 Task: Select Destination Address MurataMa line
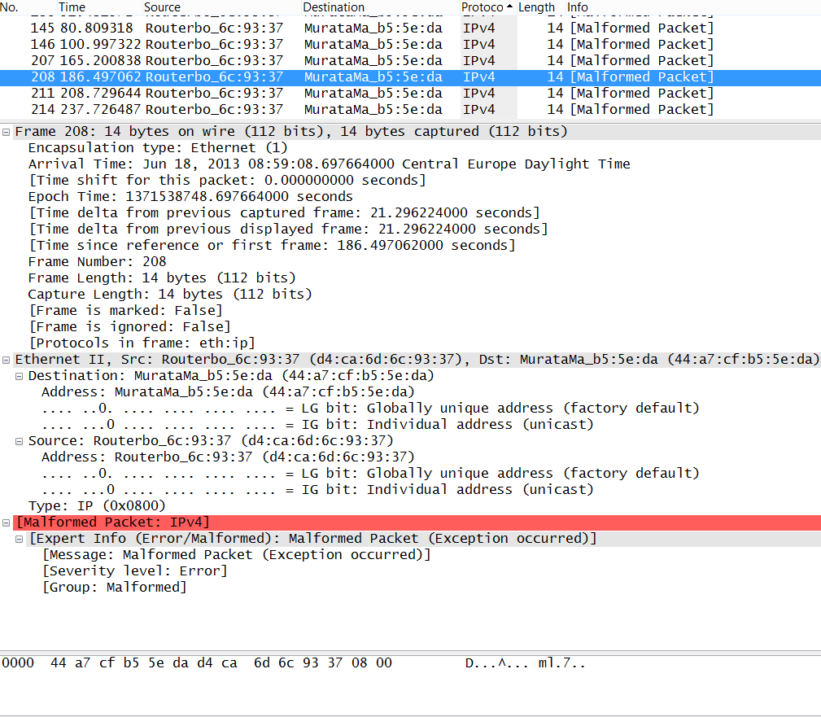[x=229, y=391]
